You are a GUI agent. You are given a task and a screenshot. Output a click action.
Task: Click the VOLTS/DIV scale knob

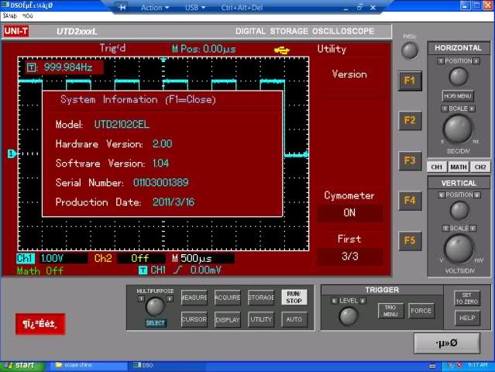click(459, 249)
